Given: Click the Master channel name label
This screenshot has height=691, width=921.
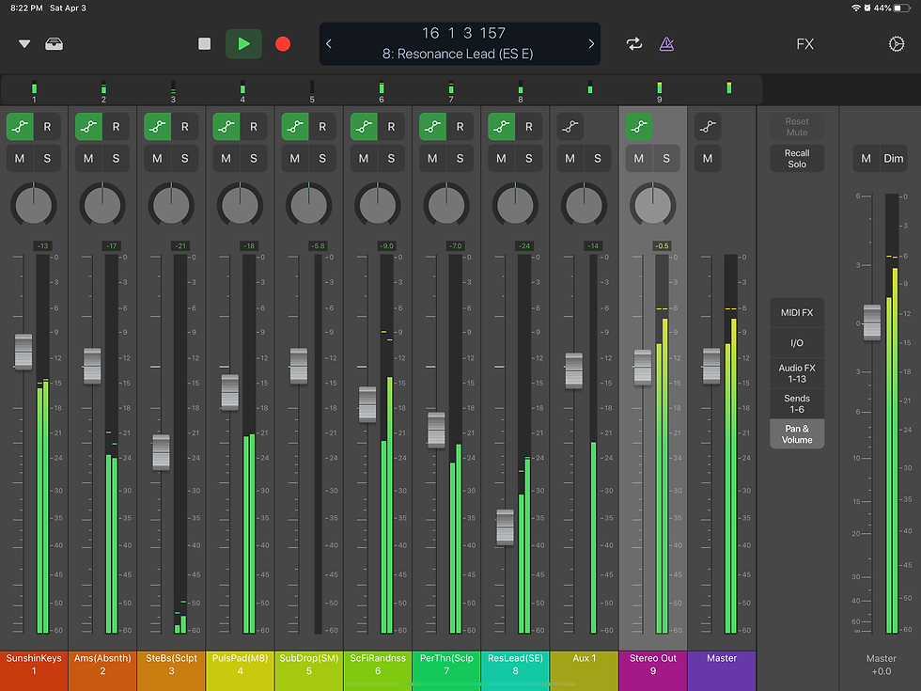Looking at the screenshot, I should (722, 669).
